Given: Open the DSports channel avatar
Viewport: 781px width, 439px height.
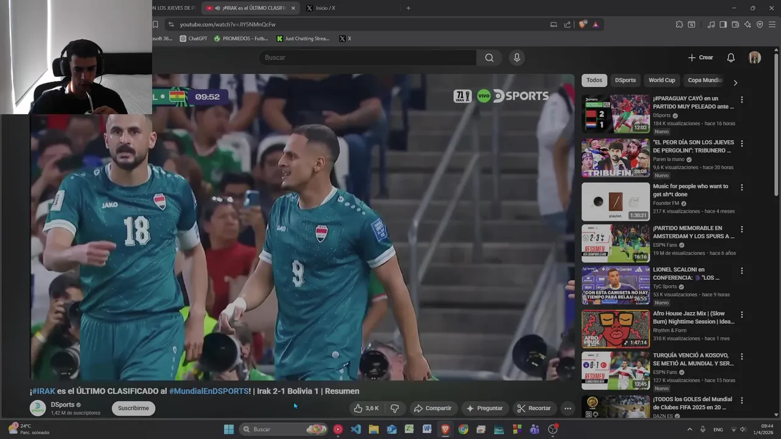Looking at the screenshot, I should pyautogui.click(x=38, y=408).
